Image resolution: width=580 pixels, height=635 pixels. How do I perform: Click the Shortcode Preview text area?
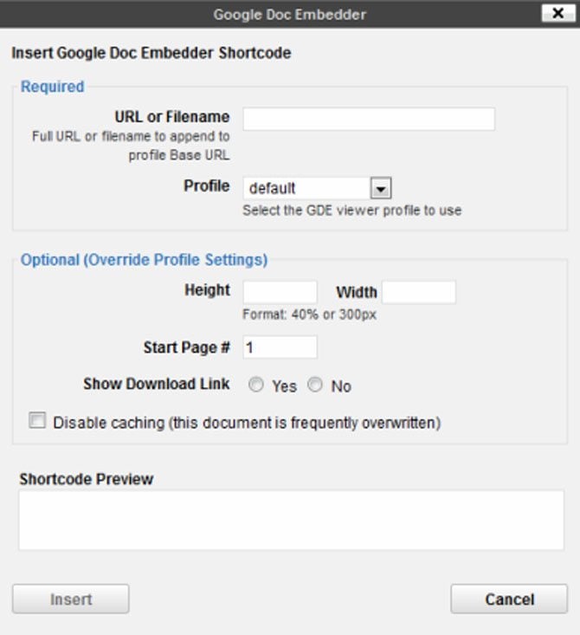[291, 520]
